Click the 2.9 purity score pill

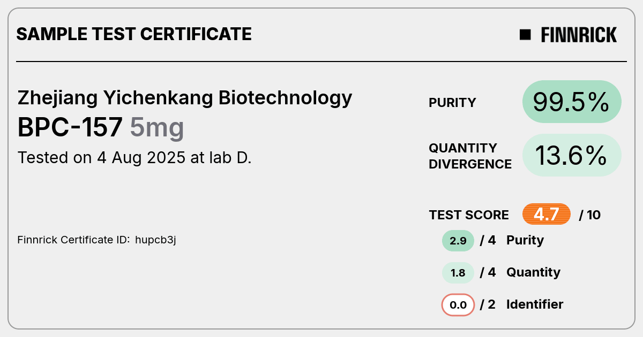(458, 241)
